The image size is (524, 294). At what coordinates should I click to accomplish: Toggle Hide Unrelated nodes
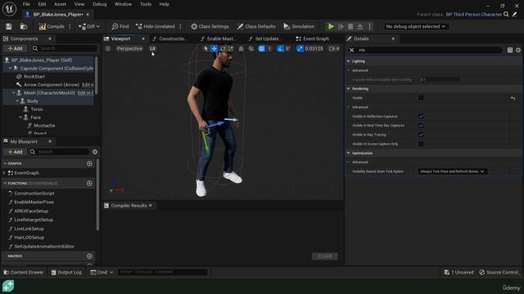click(x=156, y=26)
